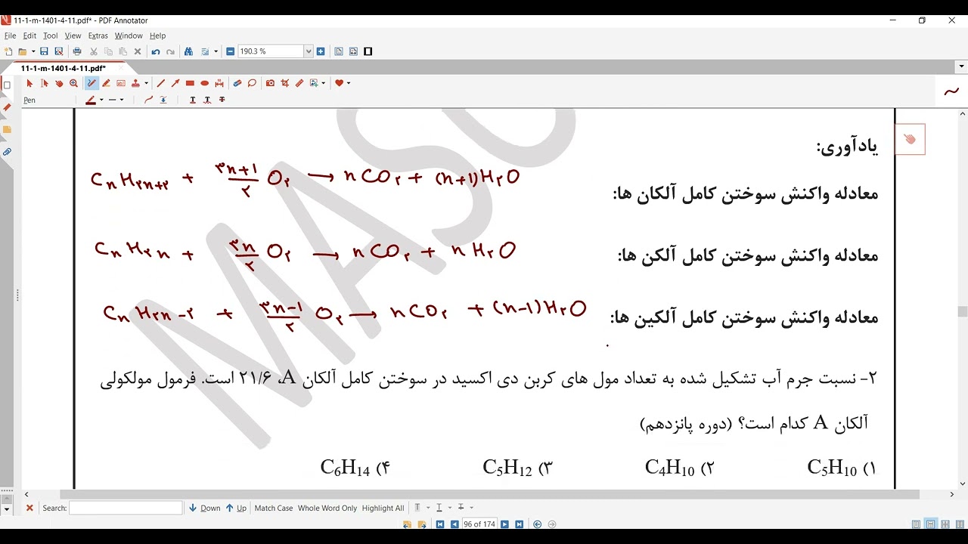The image size is (968, 544).
Task: Close the search bar with red X
Action: (29, 508)
